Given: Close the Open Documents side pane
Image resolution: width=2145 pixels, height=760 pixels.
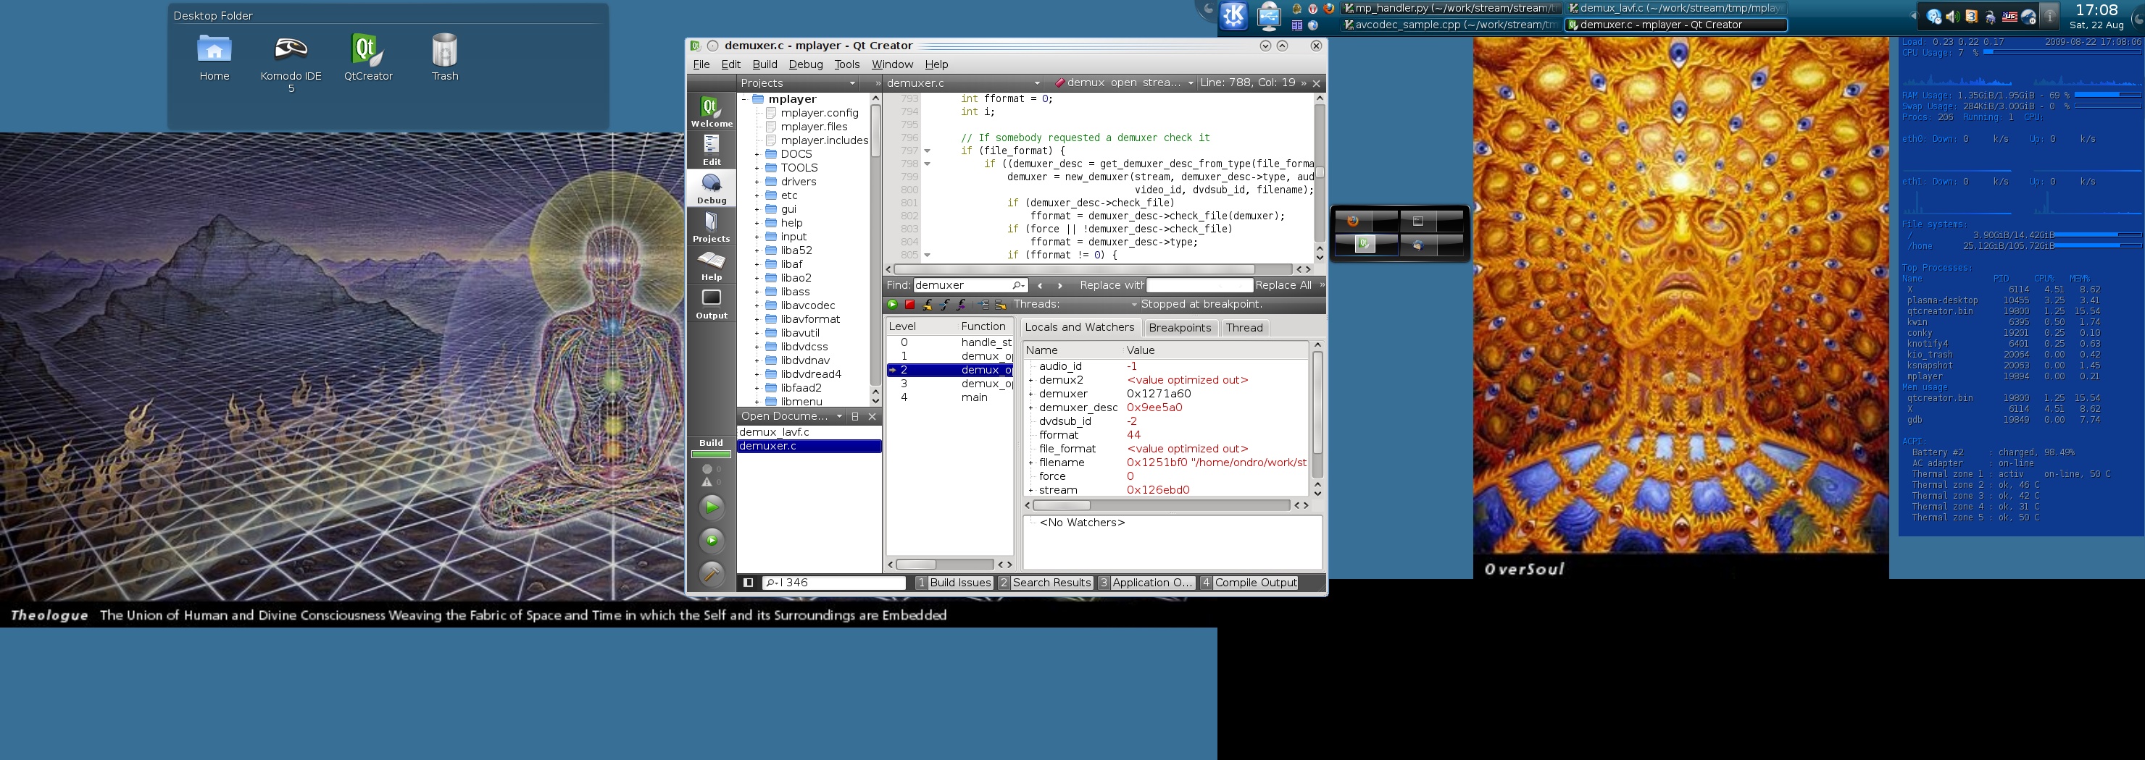Looking at the screenshot, I should coord(872,417).
